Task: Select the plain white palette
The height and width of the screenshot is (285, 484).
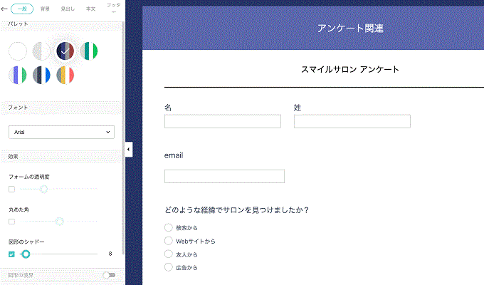Action: coord(19,51)
